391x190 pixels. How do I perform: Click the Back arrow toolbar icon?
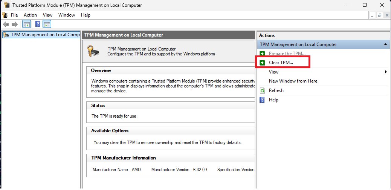[x=6, y=24]
